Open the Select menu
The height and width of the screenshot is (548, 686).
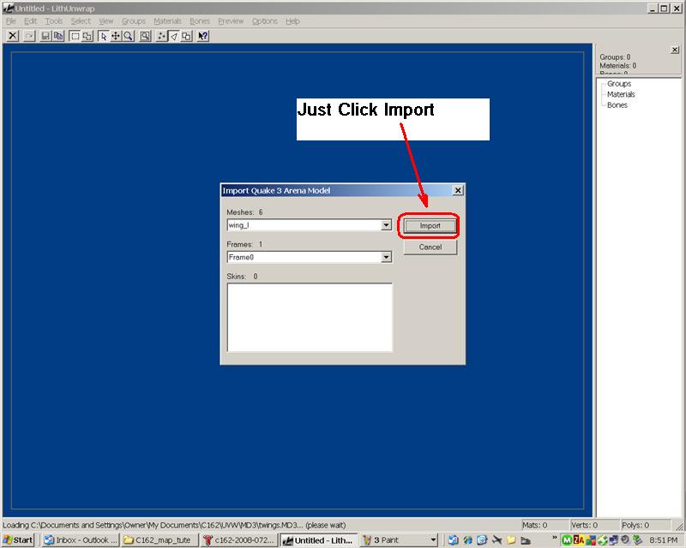tap(81, 21)
